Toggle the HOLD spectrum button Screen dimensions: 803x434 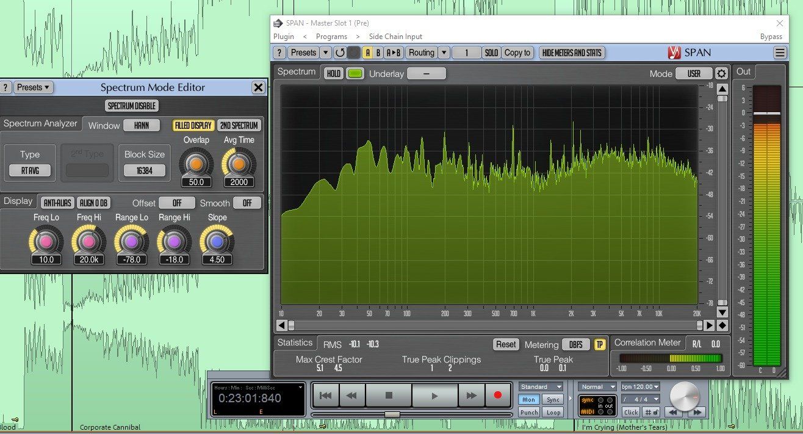[x=334, y=73]
